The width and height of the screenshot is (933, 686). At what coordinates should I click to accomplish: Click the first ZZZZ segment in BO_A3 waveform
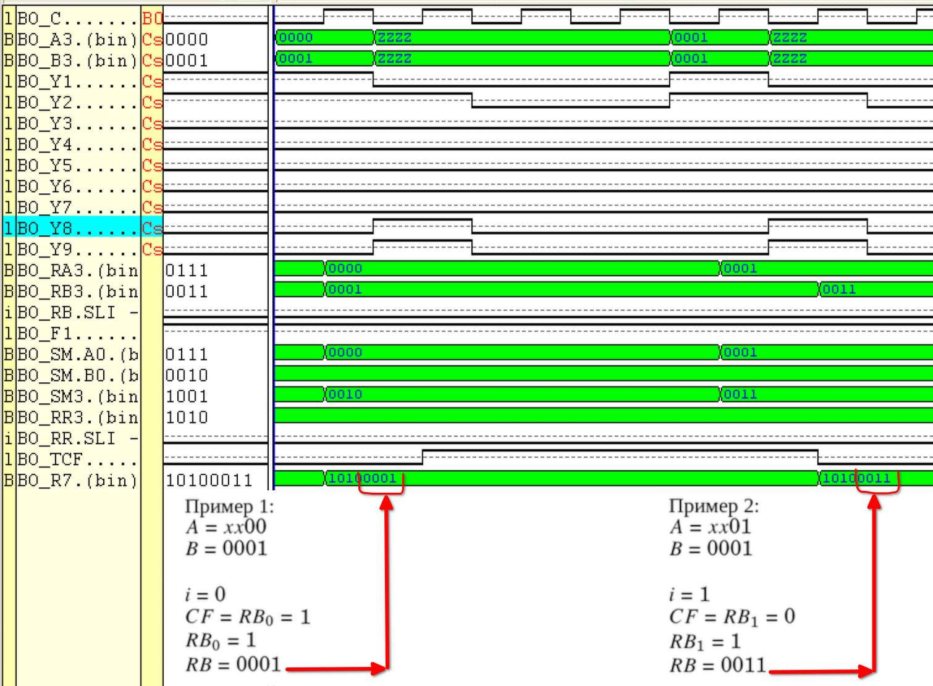(x=522, y=38)
